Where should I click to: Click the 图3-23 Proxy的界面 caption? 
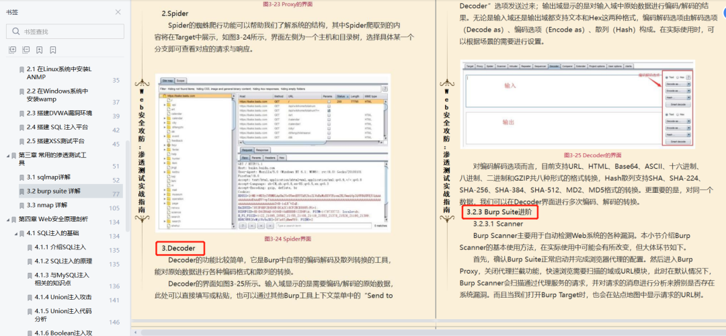(288, 4)
